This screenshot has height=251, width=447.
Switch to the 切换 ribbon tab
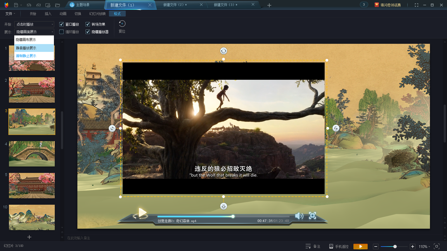[x=78, y=14]
